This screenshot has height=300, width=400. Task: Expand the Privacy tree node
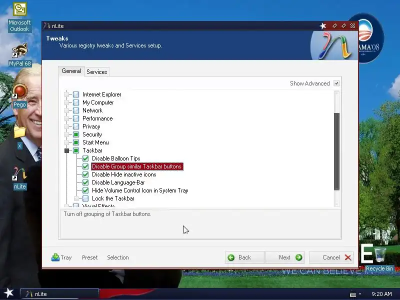coord(66,126)
